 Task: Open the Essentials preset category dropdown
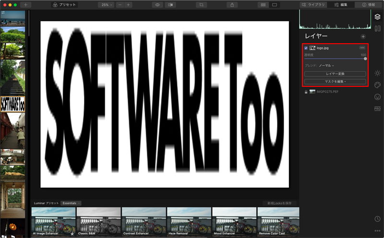(x=71, y=203)
